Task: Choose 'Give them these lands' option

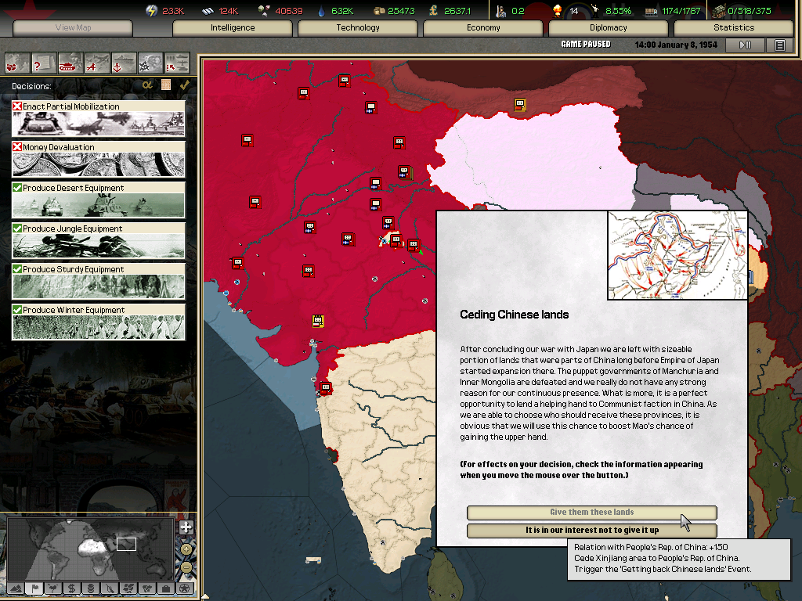Action: click(591, 513)
